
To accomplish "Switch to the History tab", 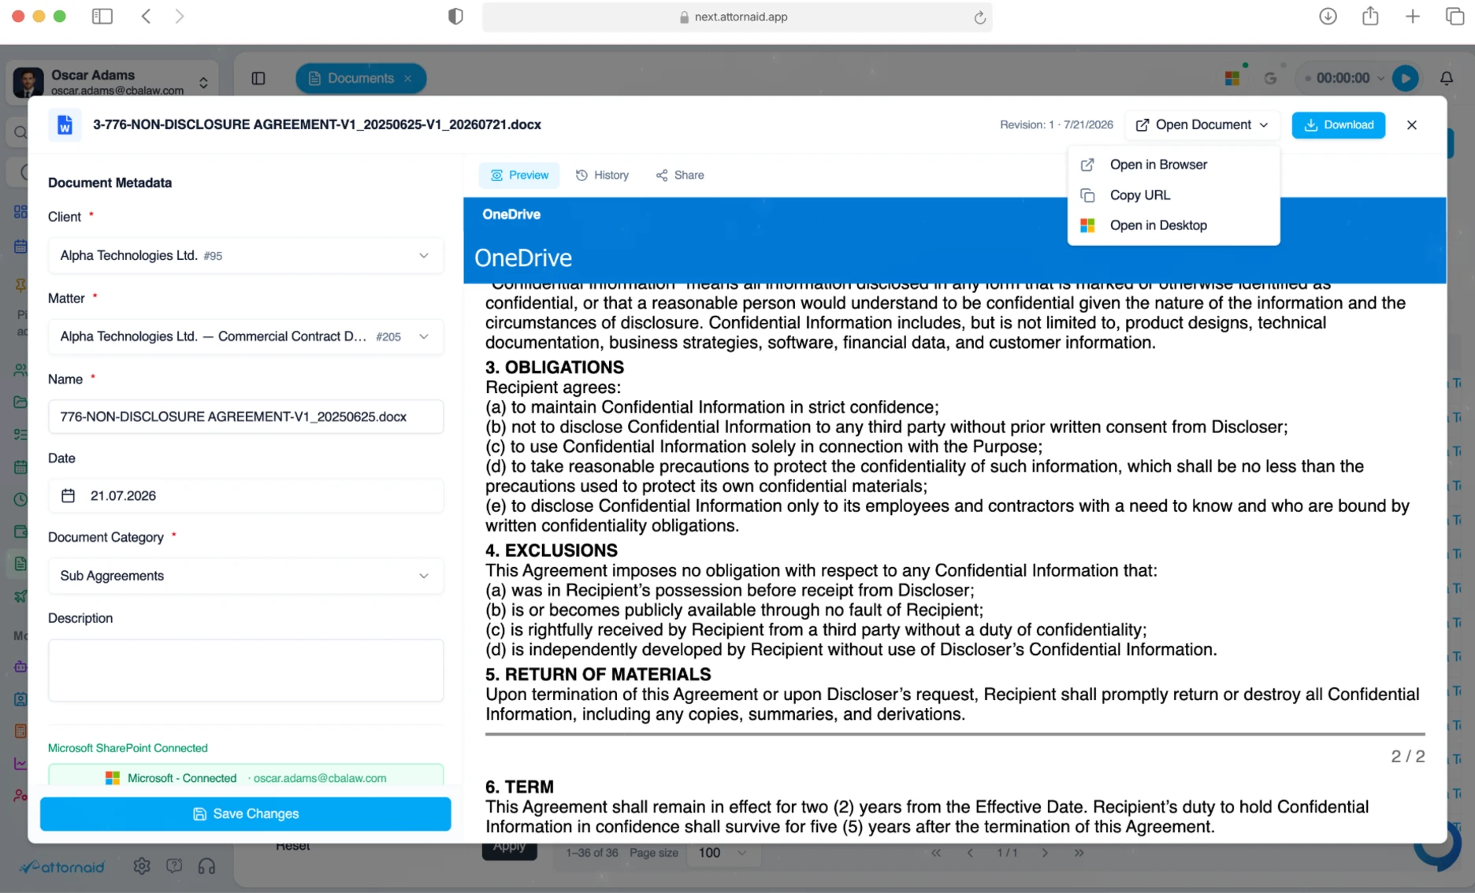I will click(x=602, y=175).
